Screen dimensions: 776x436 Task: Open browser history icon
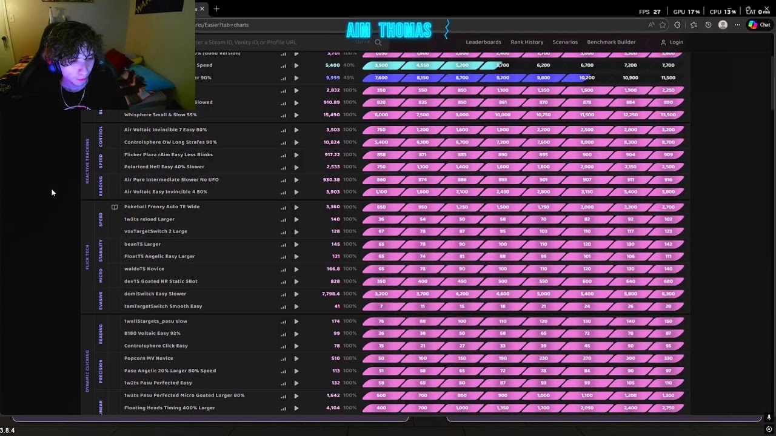pos(708,25)
